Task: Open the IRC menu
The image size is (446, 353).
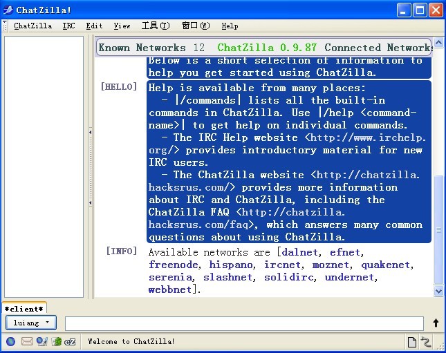Action: coord(69,26)
